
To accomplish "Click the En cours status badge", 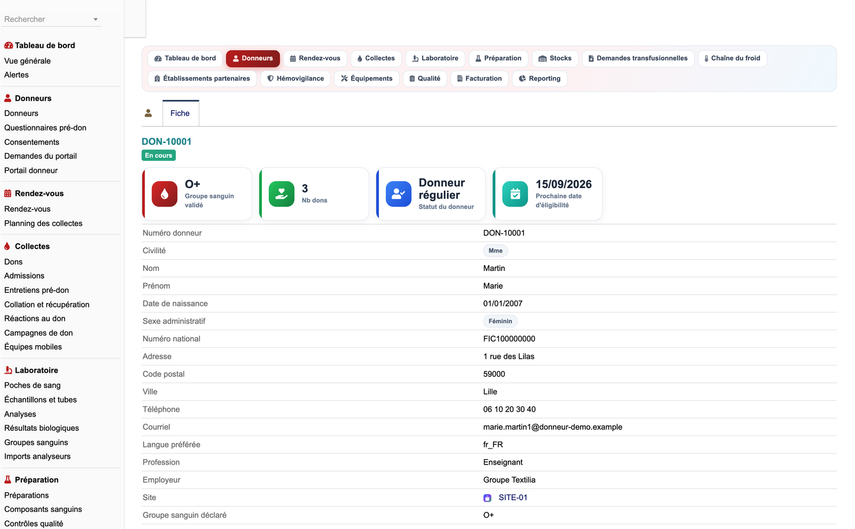I will pos(159,156).
